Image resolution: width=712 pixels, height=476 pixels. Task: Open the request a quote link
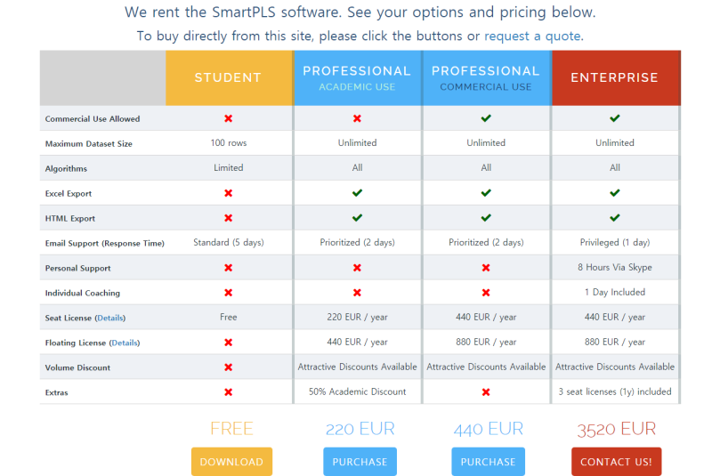[532, 36]
